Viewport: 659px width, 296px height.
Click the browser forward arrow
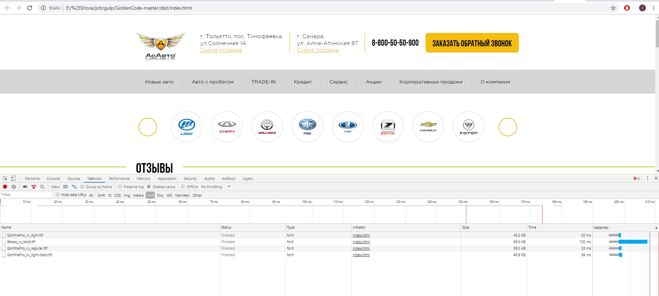pyautogui.click(x=19, y=8)
